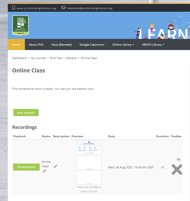Open www.prishtinahighschool.org link
Image resolution: width=190 pixels, height=201 pixels.
pyautogui.click(x=36, y=8)
